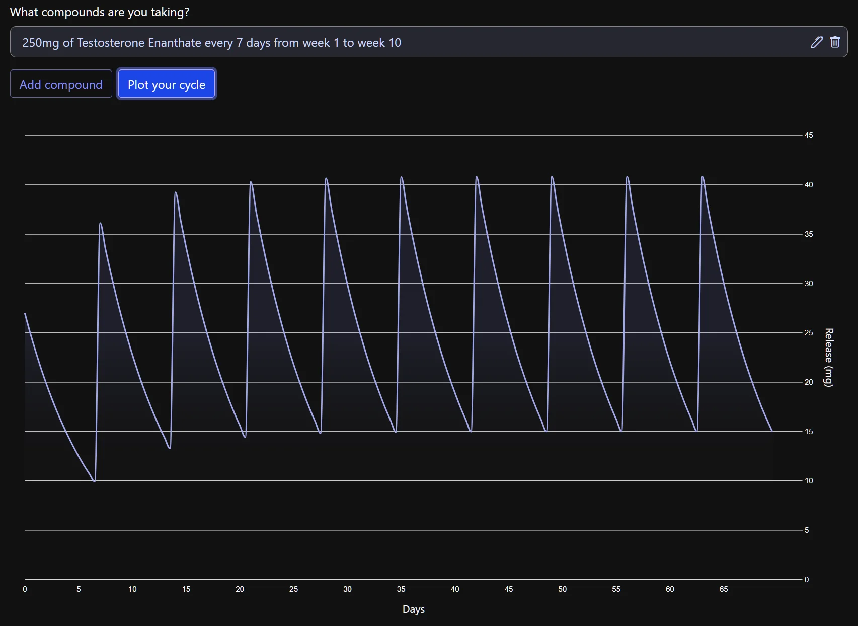Click the y-axis tick label 15
Viewport: 858px width, 626px height.
point(809,432)
